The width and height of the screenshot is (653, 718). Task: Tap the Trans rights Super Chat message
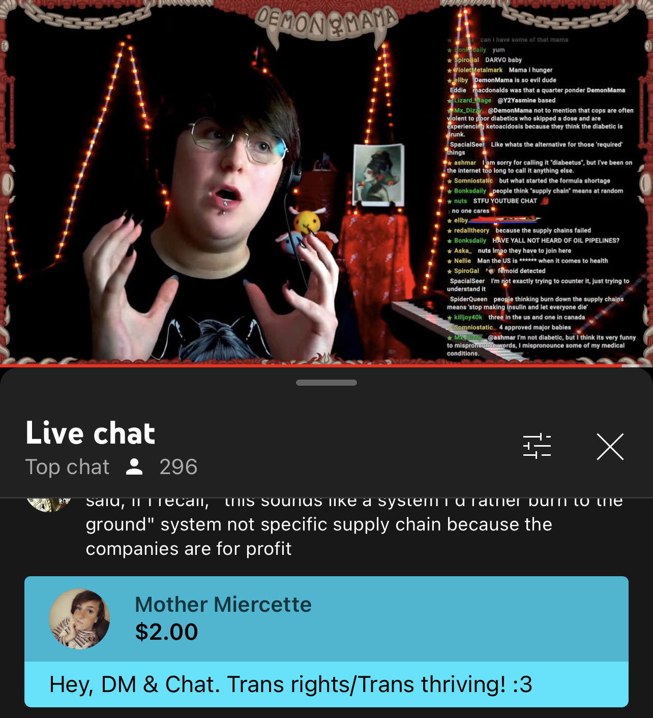[291, 684]
